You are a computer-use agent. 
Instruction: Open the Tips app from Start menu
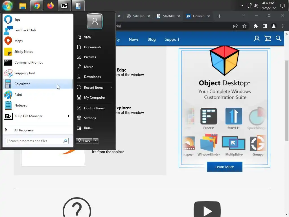point(38,19)
